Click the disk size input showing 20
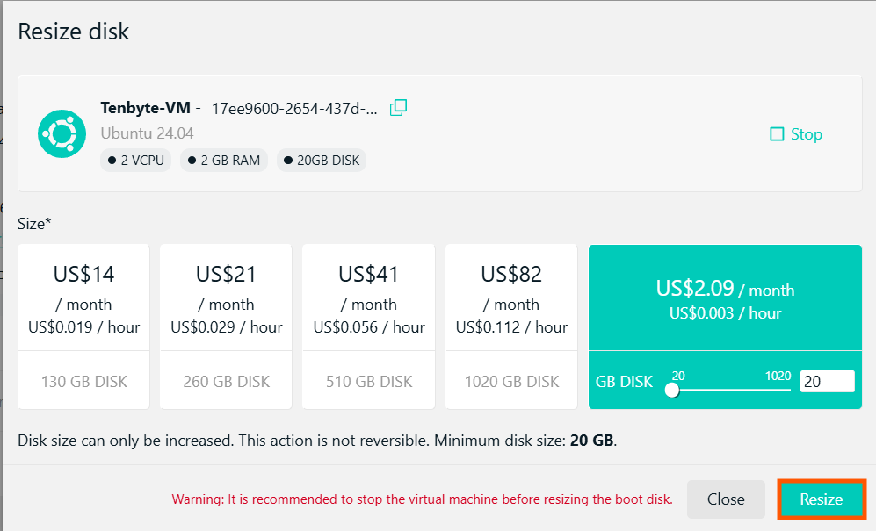The image size is (876, 531). 827,381
